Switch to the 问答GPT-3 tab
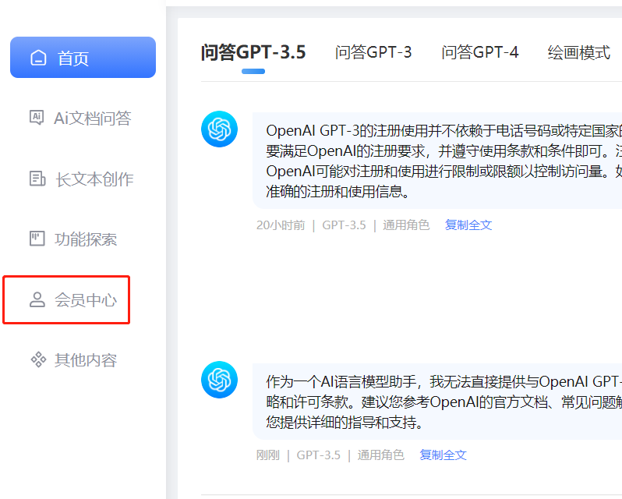 click(373, 52)
